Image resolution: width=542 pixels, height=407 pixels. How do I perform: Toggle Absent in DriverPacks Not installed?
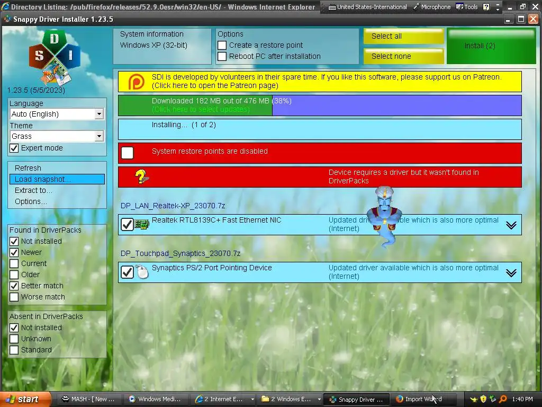(14, 328)
